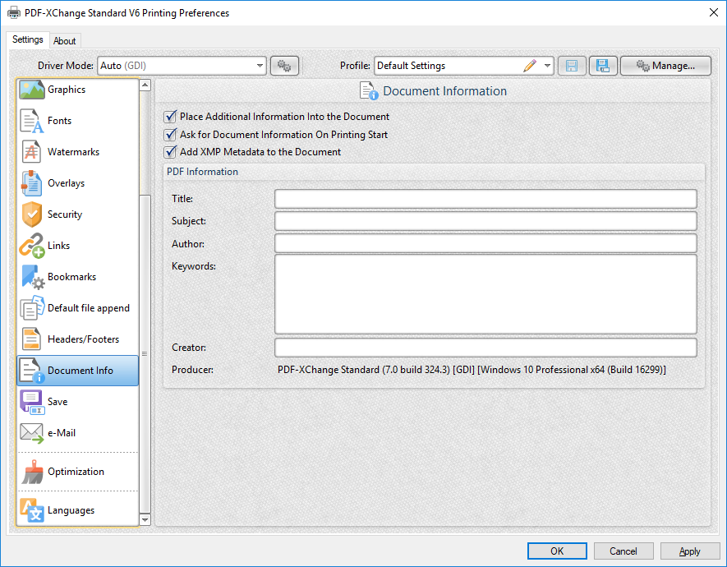
Task: Select the e-Mail envelope icon
Action: pos(31,433)
